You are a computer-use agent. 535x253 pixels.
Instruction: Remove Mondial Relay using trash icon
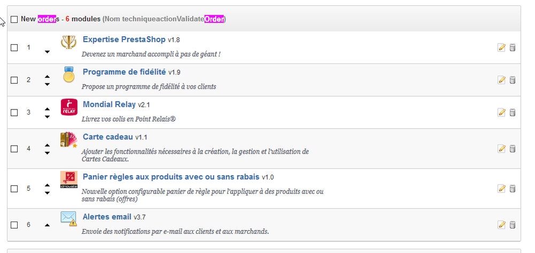512,113
